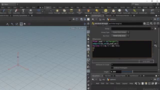The height and width of the screenshot is (90, 160).
Task: Switch to the Performance Monitor tab
Action: click(x=122, y=15)
